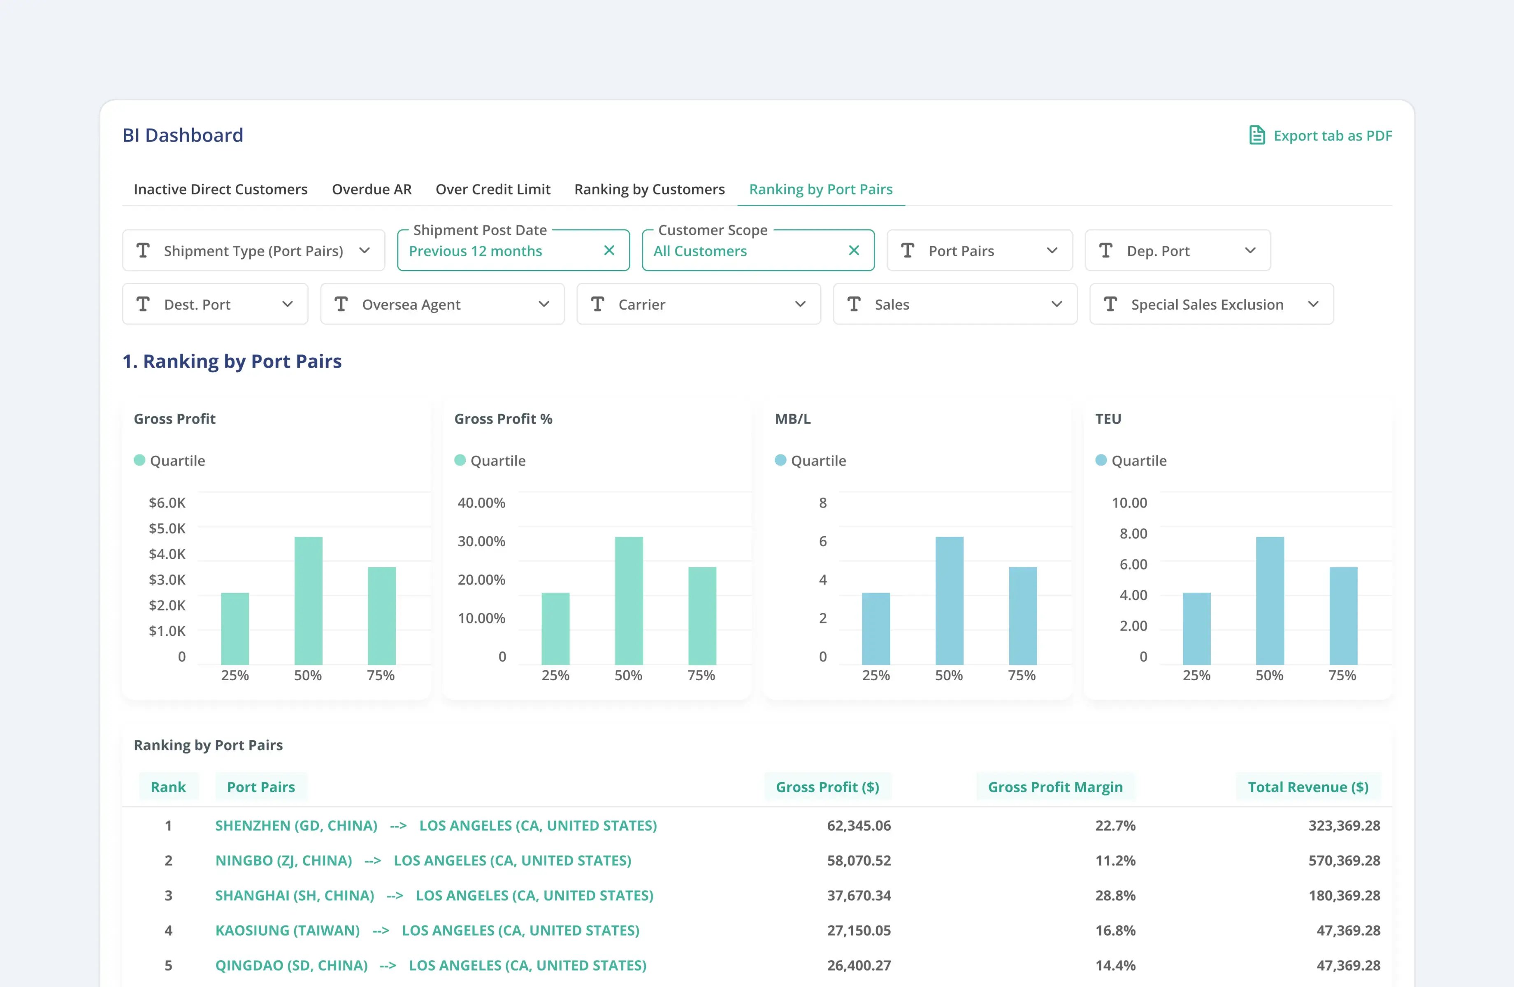
Task: Open the Ranking by Customers tab
Action: click(649, 189)
